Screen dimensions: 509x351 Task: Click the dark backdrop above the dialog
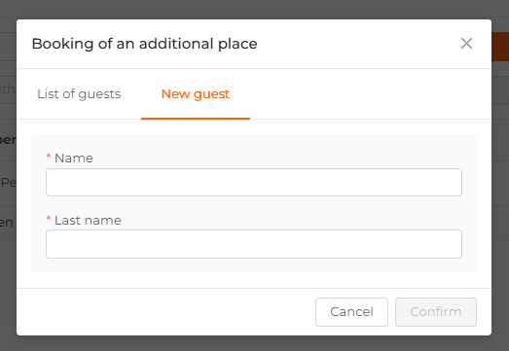[254, 9]
